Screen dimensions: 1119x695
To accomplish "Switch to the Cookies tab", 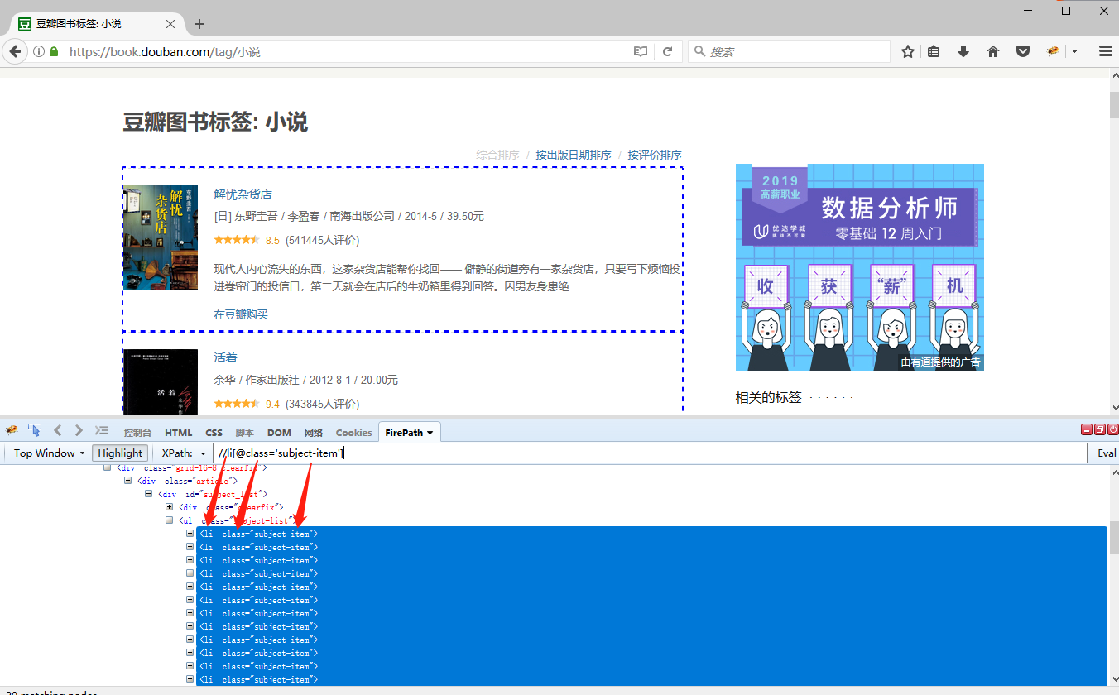I will tap(353, 433).
